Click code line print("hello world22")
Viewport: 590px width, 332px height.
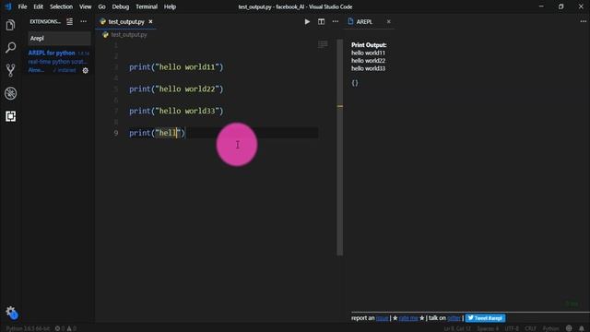(x=176, y=89)
